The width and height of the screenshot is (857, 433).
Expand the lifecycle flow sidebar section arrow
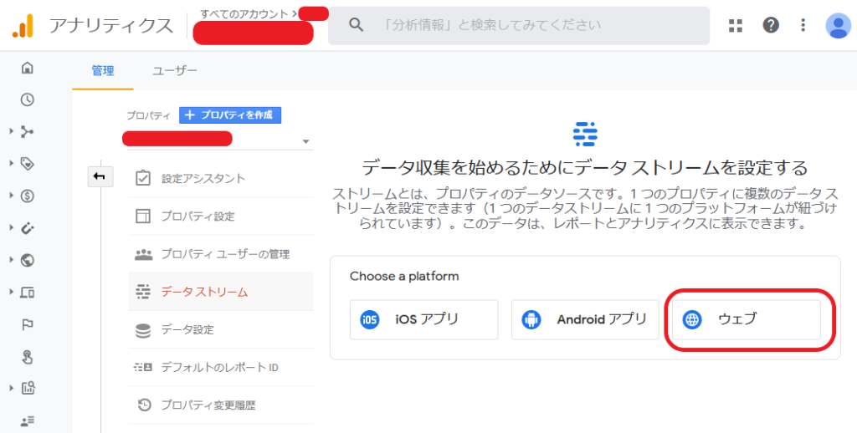coord(11,131)
